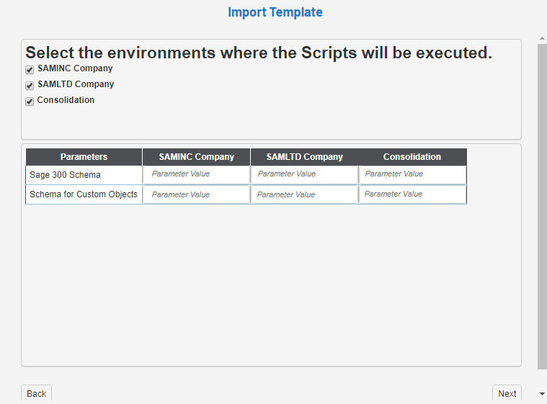Viewport: 547px width, 404px height.
Task: Click the Sage 300 Schema row label
Action: click(65, 175)
